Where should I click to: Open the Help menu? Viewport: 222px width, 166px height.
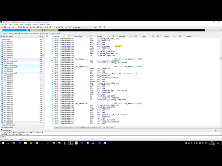[48, 25]
